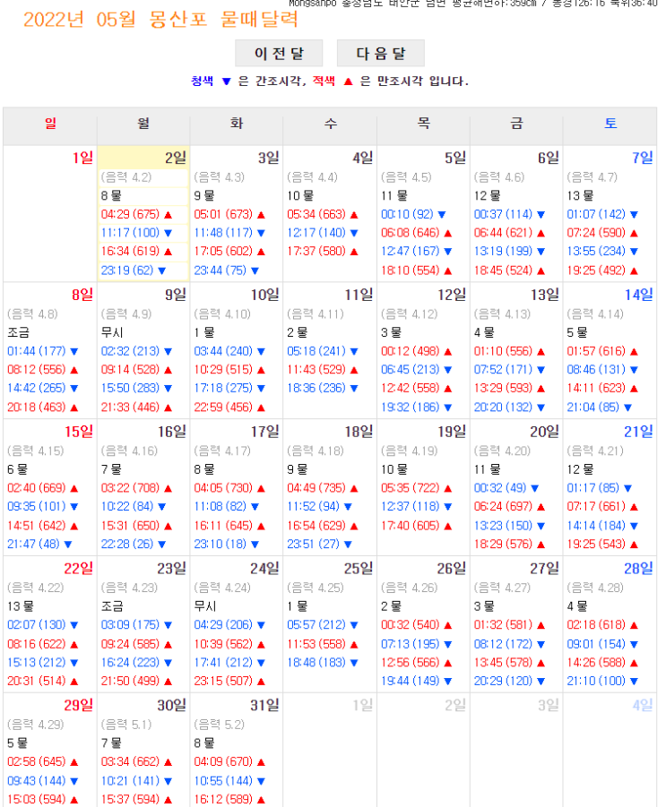The width and height of the screenshot is (666, 807).
Task: Click red triangle next to 06:44 (621)
Action: tap(541, 233)
